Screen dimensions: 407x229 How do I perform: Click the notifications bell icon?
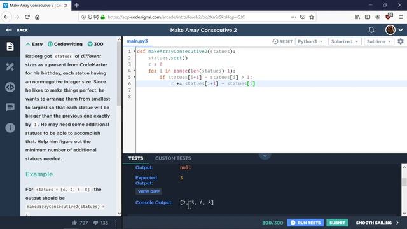click(x=371, y=30)
